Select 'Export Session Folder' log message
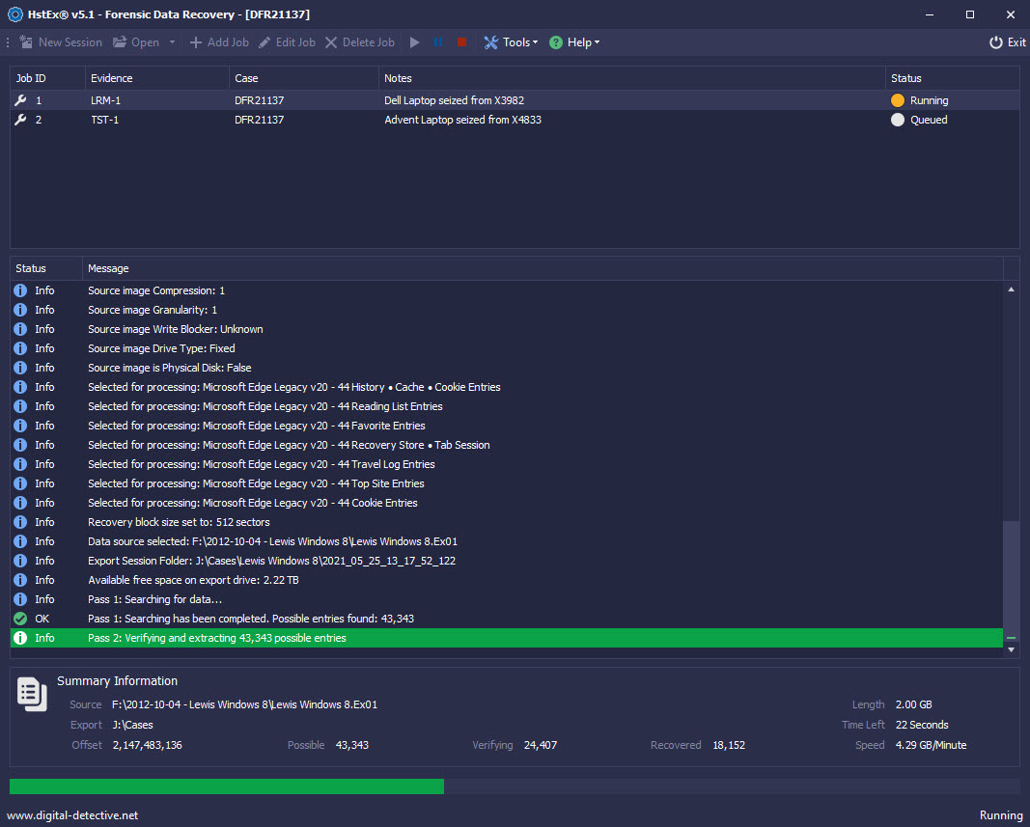 tap(272, 561)
